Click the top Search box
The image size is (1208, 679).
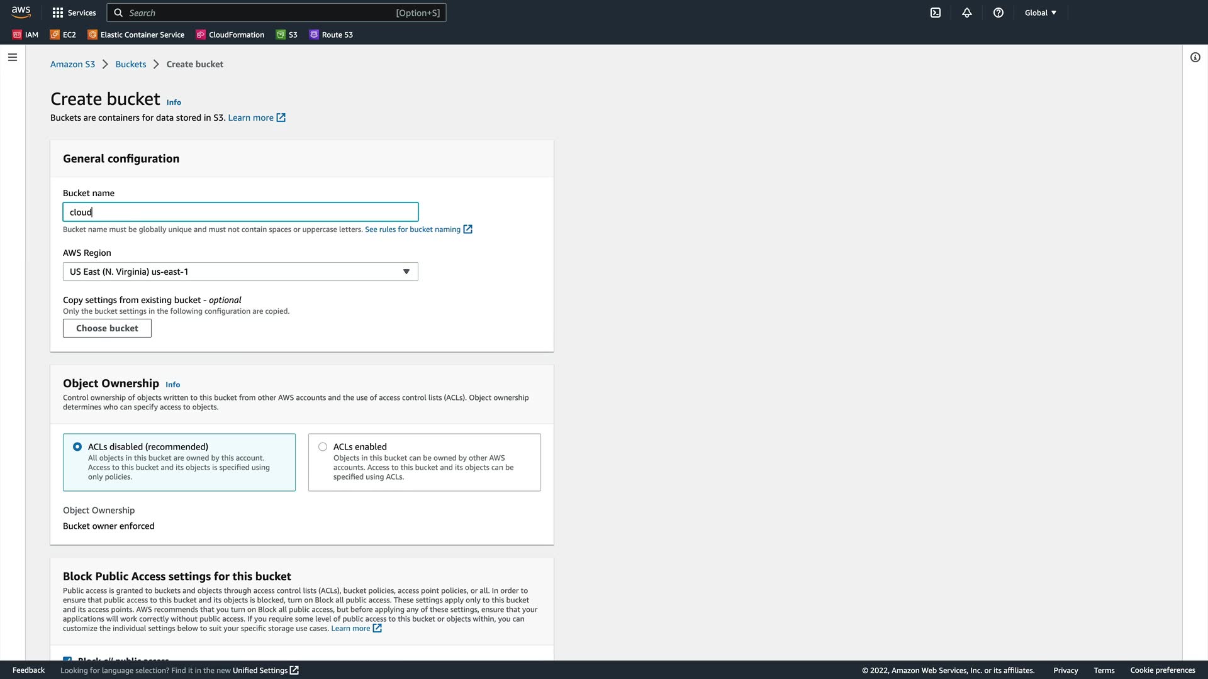point(277,13)
